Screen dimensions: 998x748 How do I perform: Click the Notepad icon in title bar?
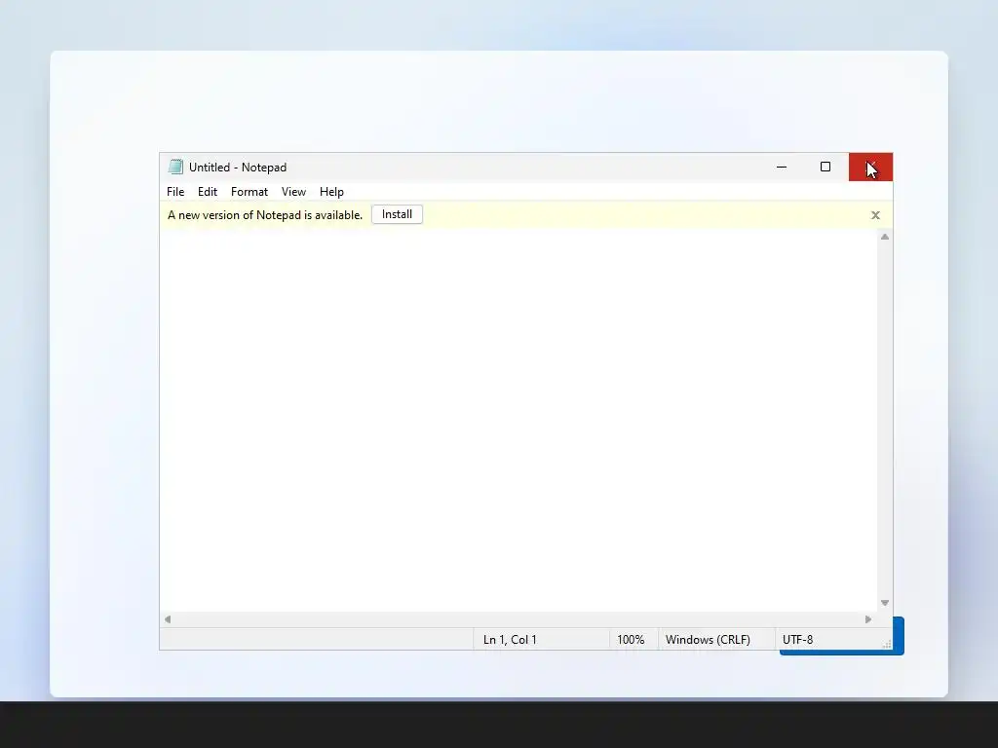tap(175, 167)
